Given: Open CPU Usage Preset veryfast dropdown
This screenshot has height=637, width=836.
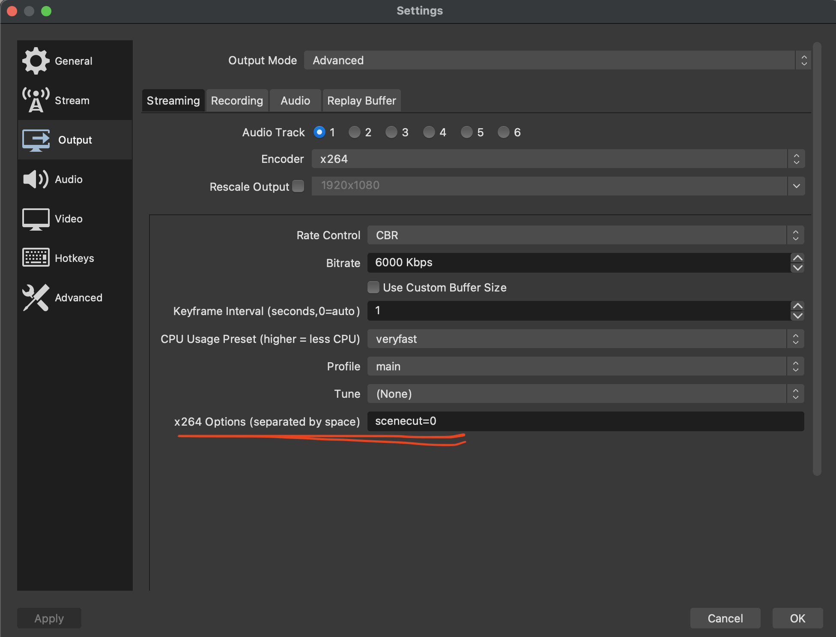Looking at the screenshot, I should pos(585,339).
